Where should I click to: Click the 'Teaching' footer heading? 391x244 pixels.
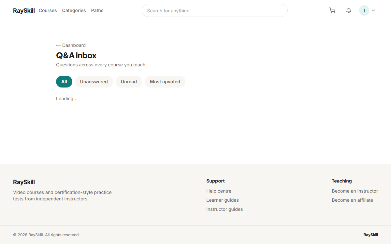(x=341, y=181)
